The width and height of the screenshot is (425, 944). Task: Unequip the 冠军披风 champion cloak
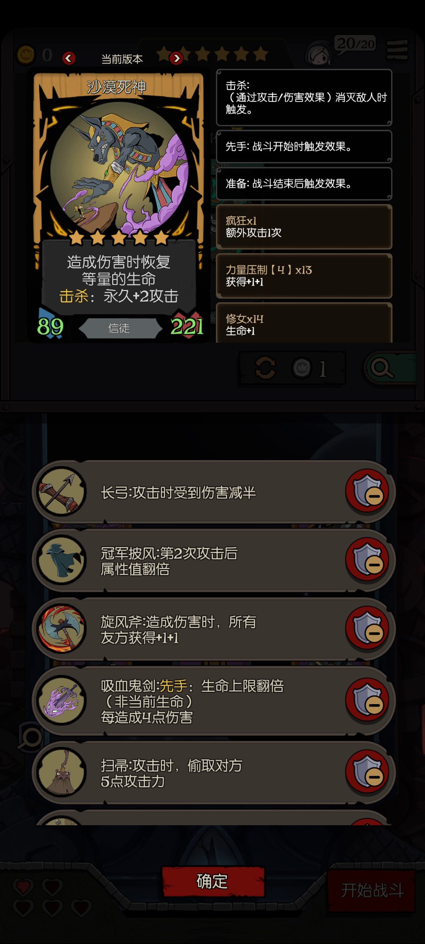368,560
